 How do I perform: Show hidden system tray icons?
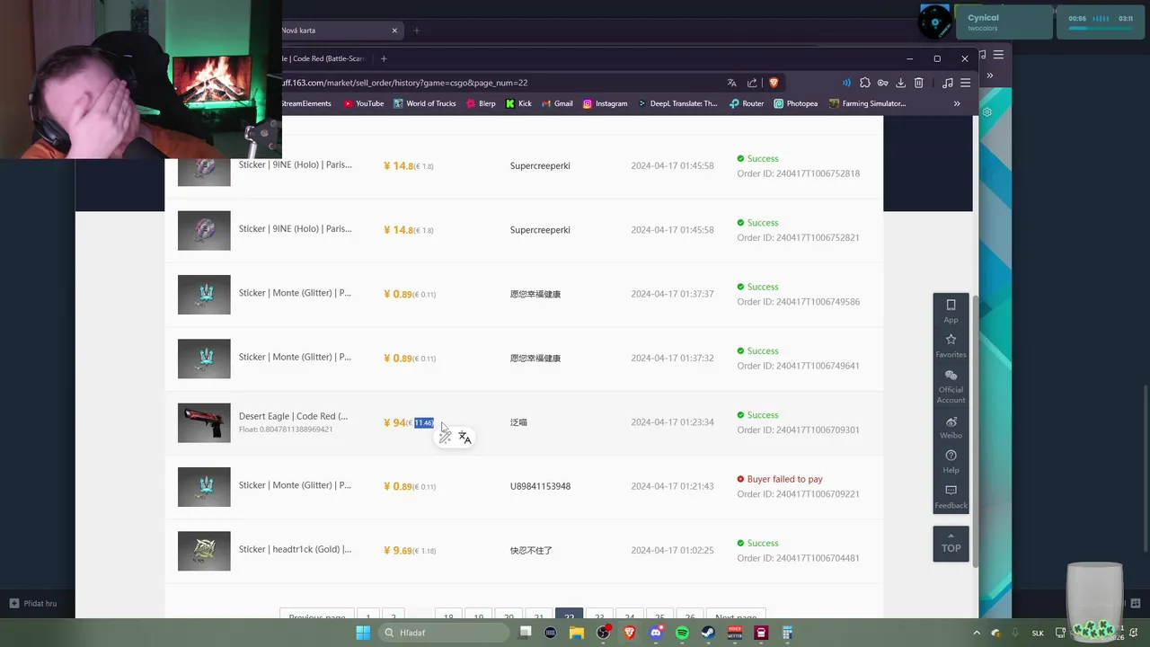pos(977,633)
